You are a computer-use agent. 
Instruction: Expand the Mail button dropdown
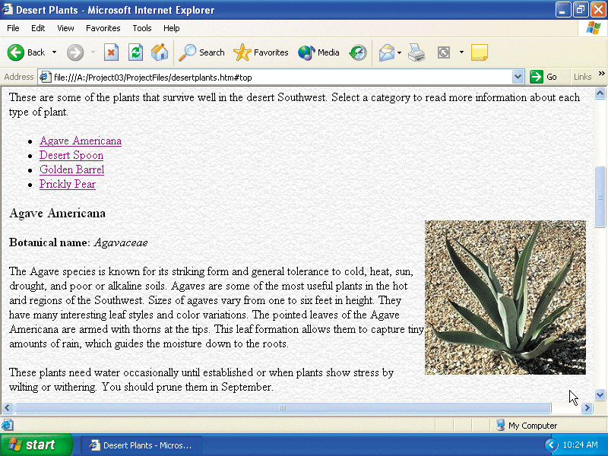(400, 52)
